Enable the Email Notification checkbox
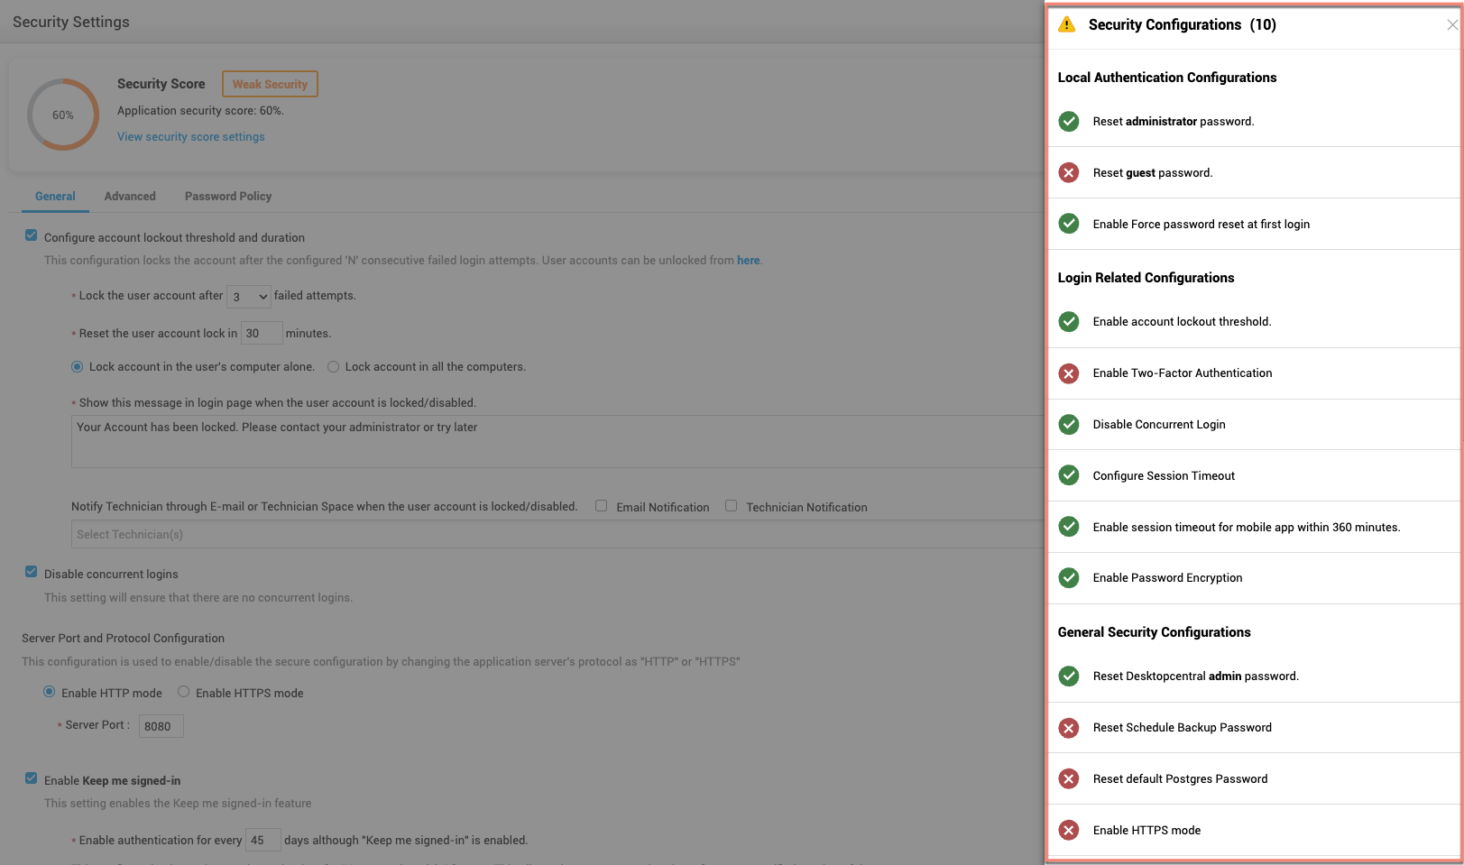Screen dimensions: 1464x865 tap(601, 506)
